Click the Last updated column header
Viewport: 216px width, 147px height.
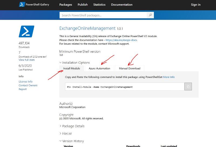pos(169,146)
